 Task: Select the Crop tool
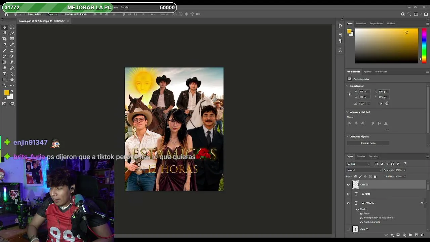[4, 39]
